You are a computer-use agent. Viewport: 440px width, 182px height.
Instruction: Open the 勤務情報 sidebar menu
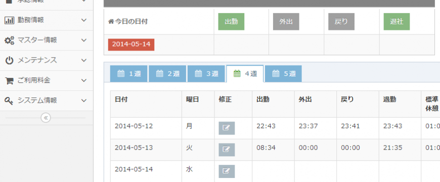click(x=47, y=20)
